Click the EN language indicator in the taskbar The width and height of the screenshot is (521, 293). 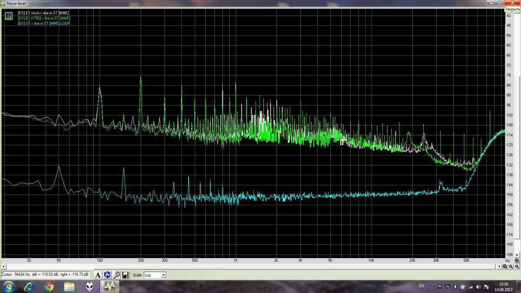(421, 286)
